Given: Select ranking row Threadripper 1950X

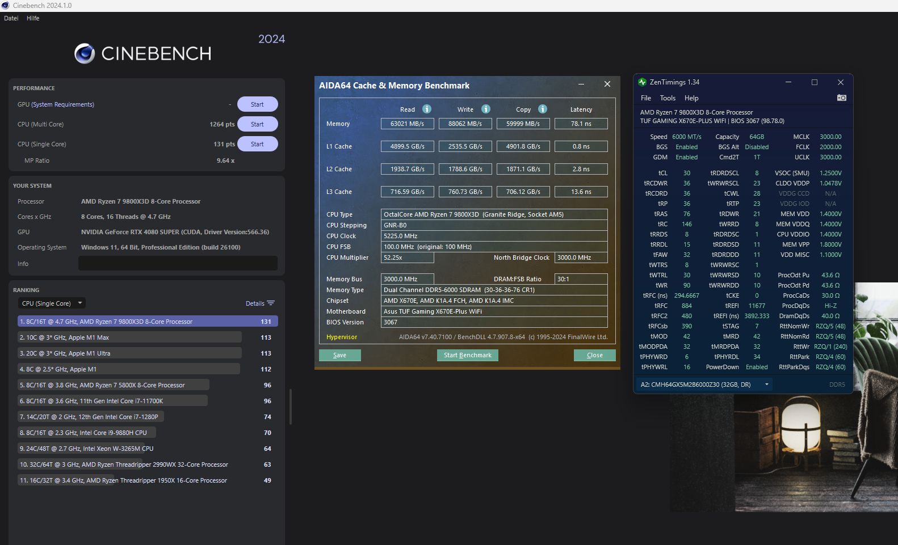Looking at the screenshot, I should click(148, 480).
